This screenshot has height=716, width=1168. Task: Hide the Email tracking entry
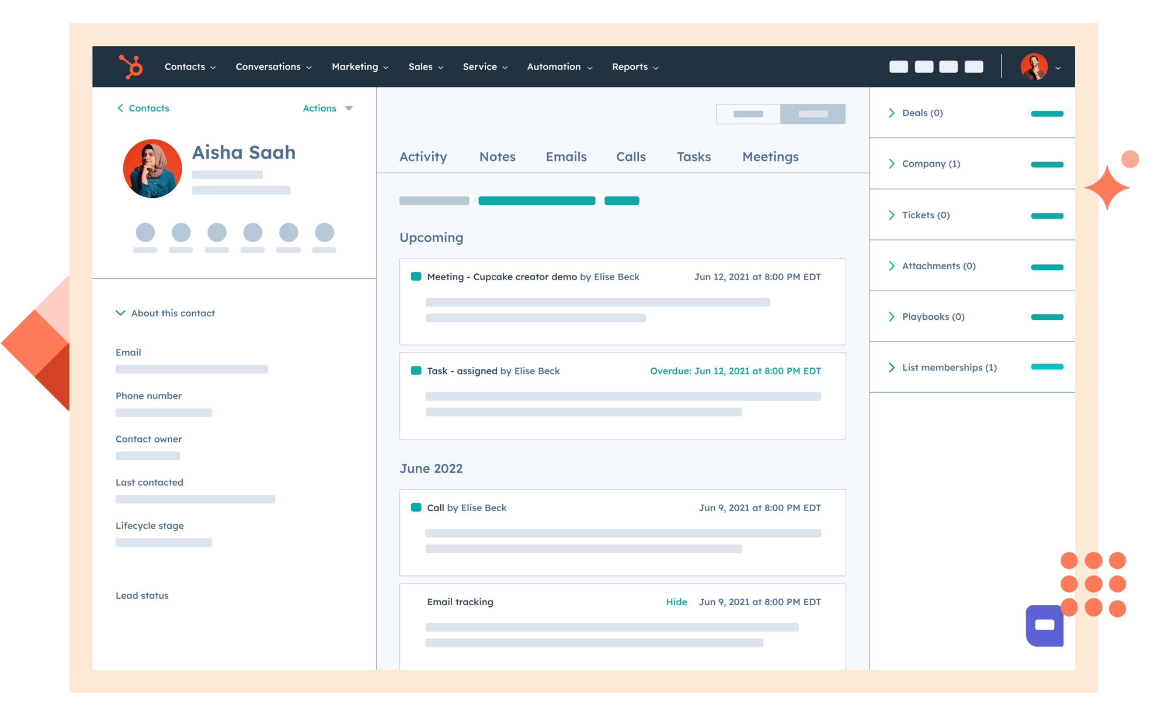tap(676, 602)
